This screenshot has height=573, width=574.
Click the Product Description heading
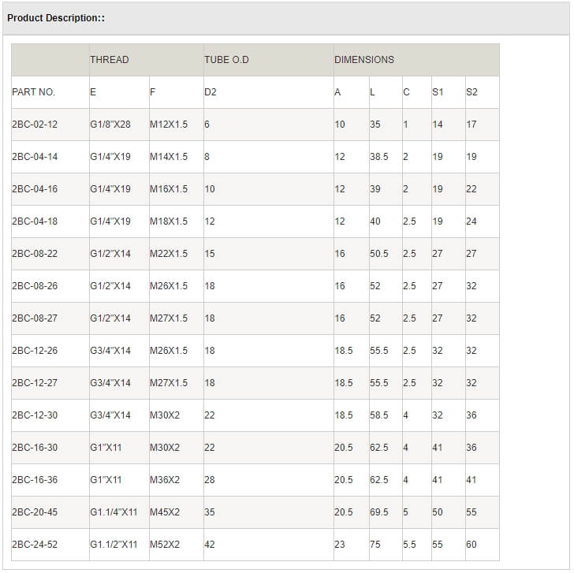(x=56, y=18)
